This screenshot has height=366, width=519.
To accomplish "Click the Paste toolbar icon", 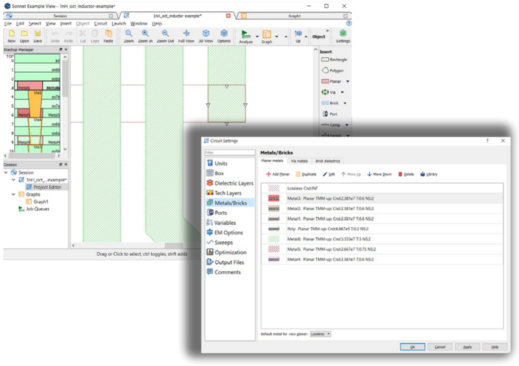I will (x=108, y=36).
